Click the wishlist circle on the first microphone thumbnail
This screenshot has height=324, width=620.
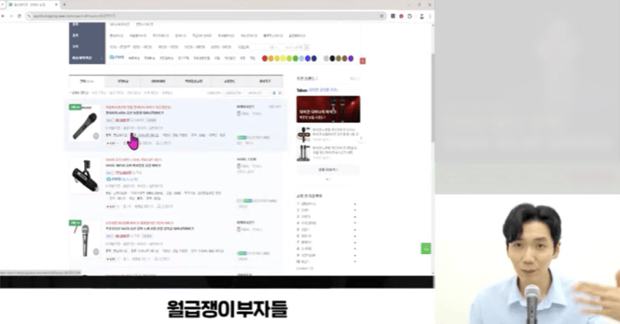[x=96, y=136]
